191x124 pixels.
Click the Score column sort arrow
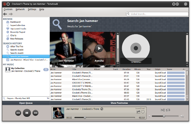point(184,69)
